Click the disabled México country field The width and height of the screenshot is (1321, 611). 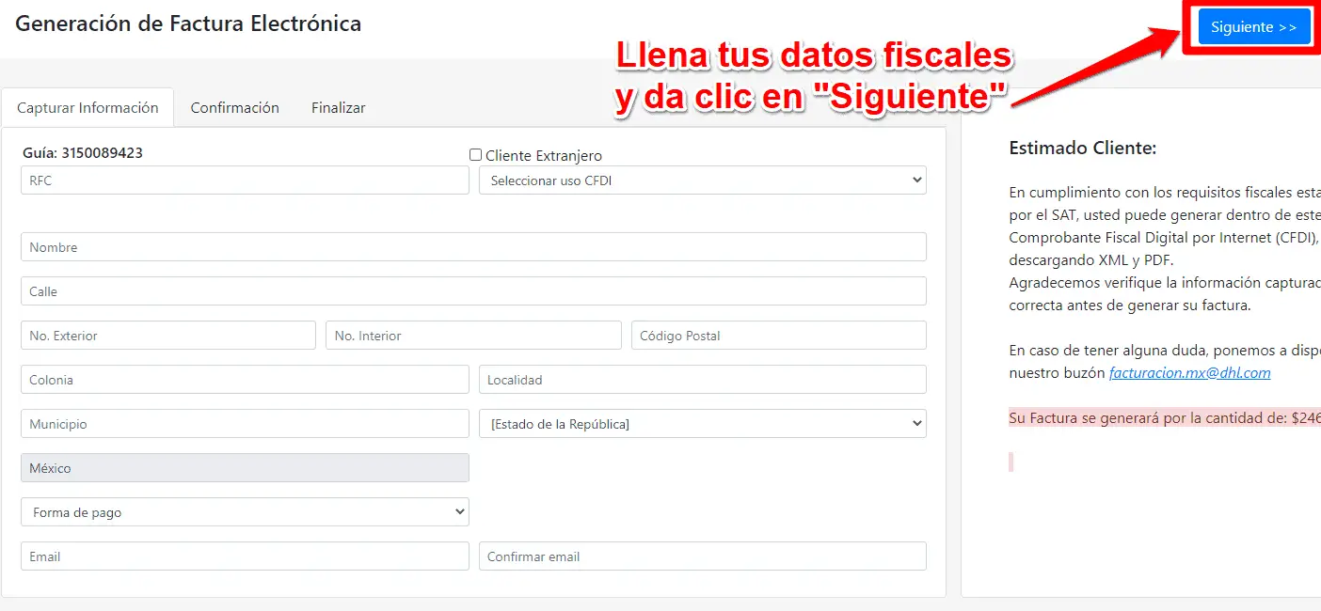point(245,468)
